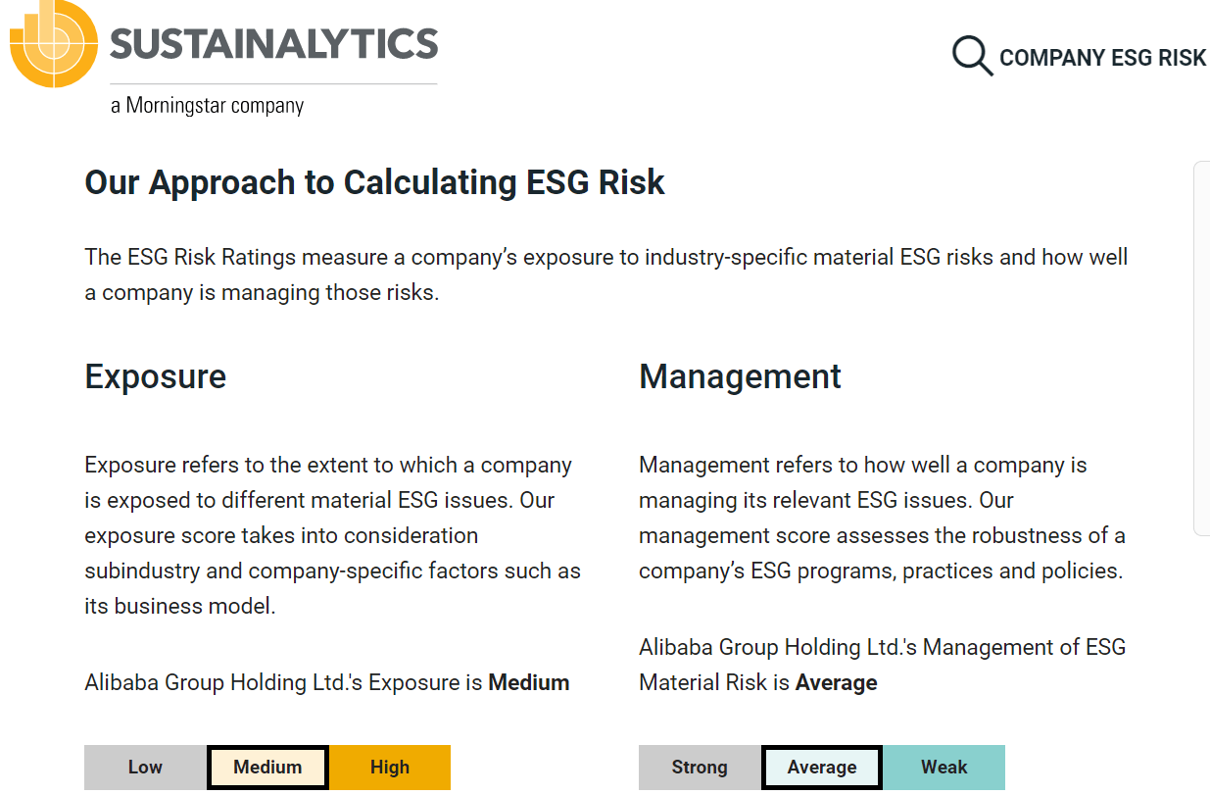Click the Management section heading
The image size is (1210, 795).
[x=741, y=376]
